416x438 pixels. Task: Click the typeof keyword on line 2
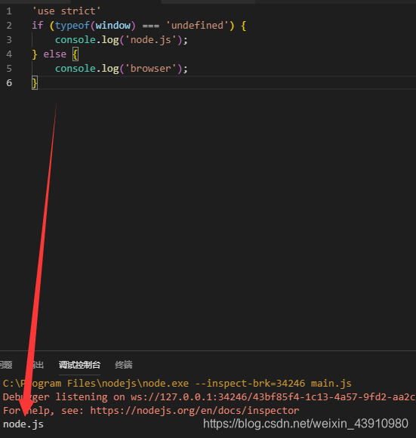(x=72, y=26)
